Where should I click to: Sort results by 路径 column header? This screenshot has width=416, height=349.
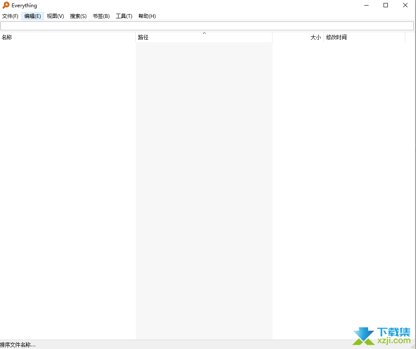pyautogui.click(x=204, y=38)
